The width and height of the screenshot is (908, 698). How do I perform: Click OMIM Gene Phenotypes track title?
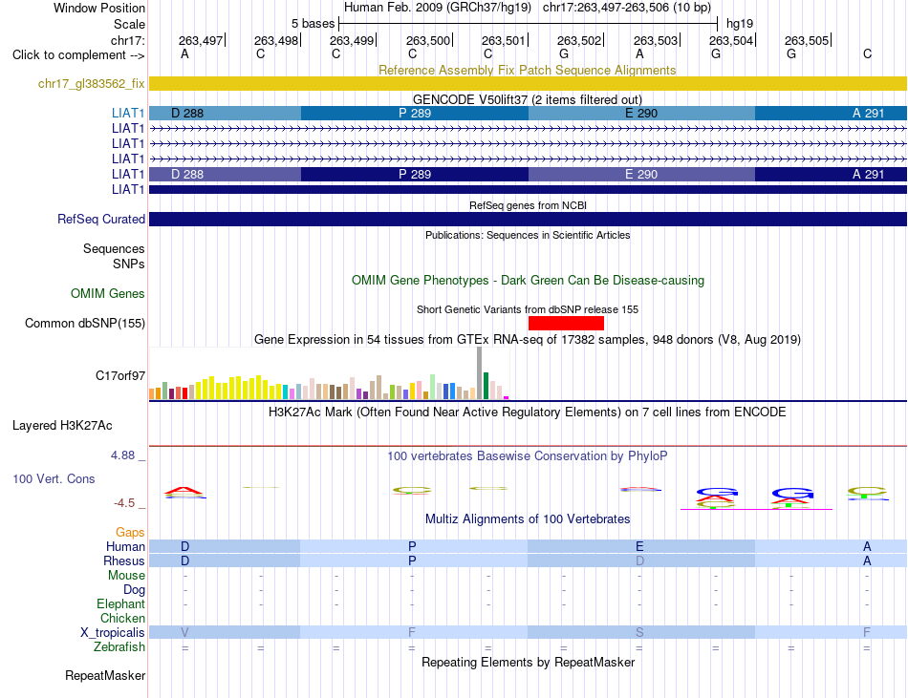tap(528, 281)
